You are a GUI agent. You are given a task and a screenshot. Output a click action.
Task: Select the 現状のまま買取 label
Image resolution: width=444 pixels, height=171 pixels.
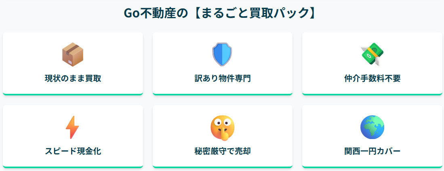(x=73, y=78)
